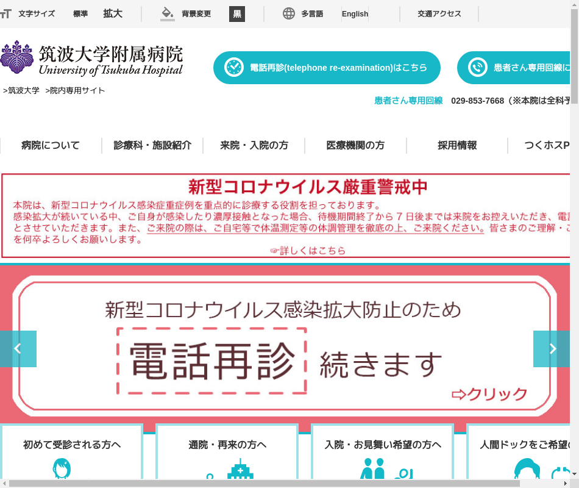Switch background color to 黒

click(237, 14)
